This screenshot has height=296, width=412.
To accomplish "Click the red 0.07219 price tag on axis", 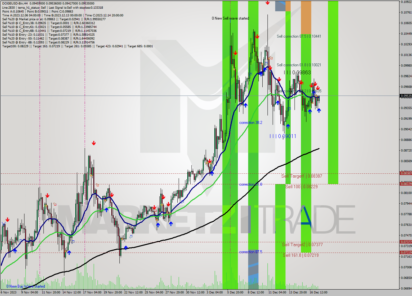I will coord(406,252).
